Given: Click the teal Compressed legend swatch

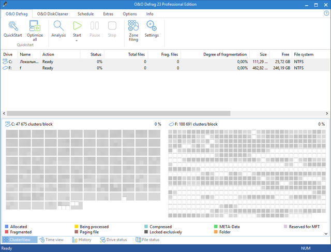Looking at the screenshot, I should click(146, 227).
